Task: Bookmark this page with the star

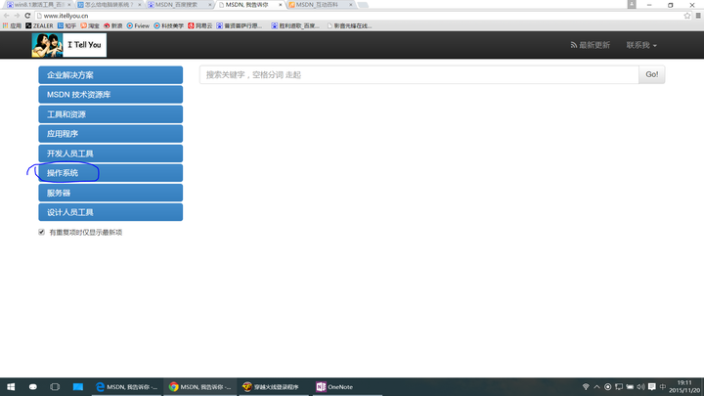Action: (x=687, y=16)
